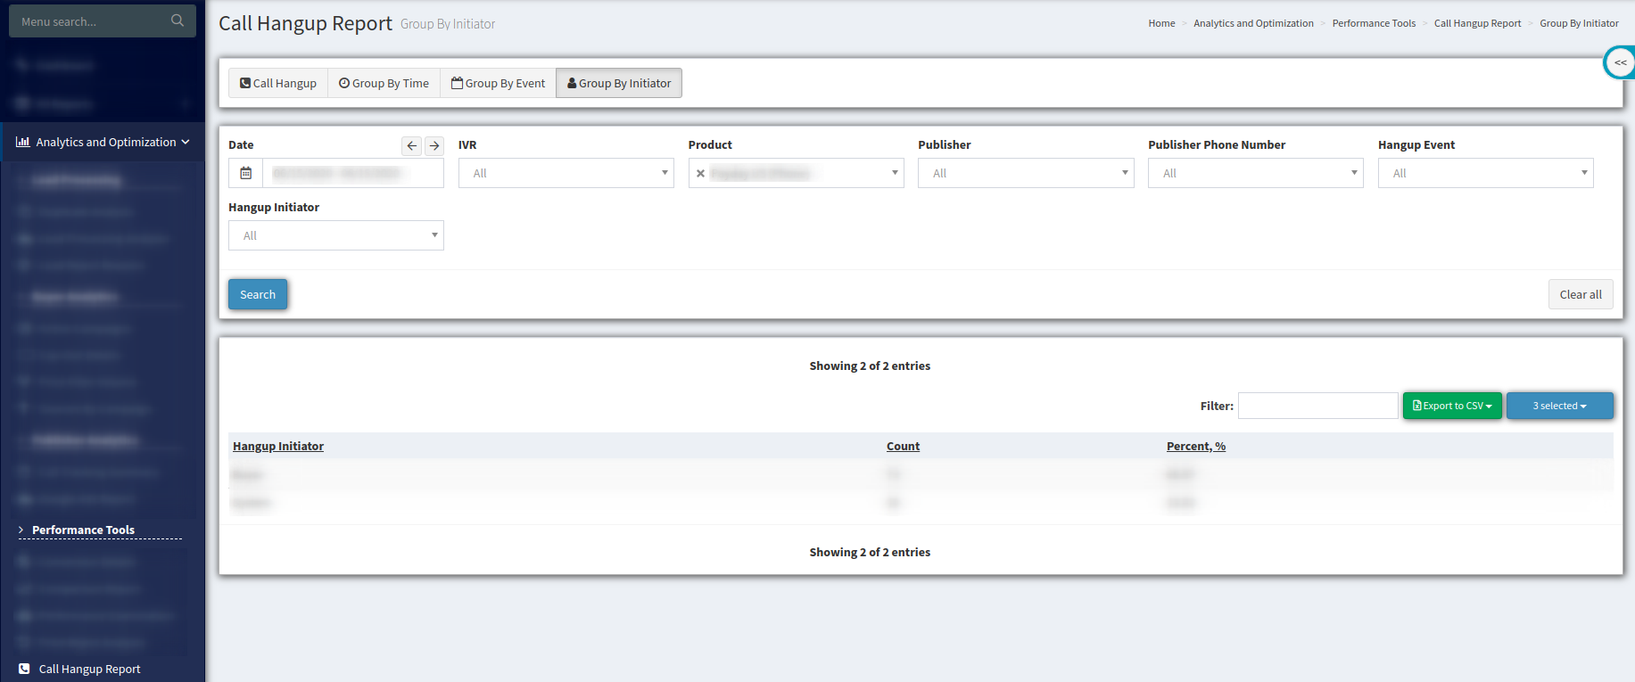Screen dimensions: 1635x682
Task: Open the Export to CSV menu
Action: pos(1452,406)
